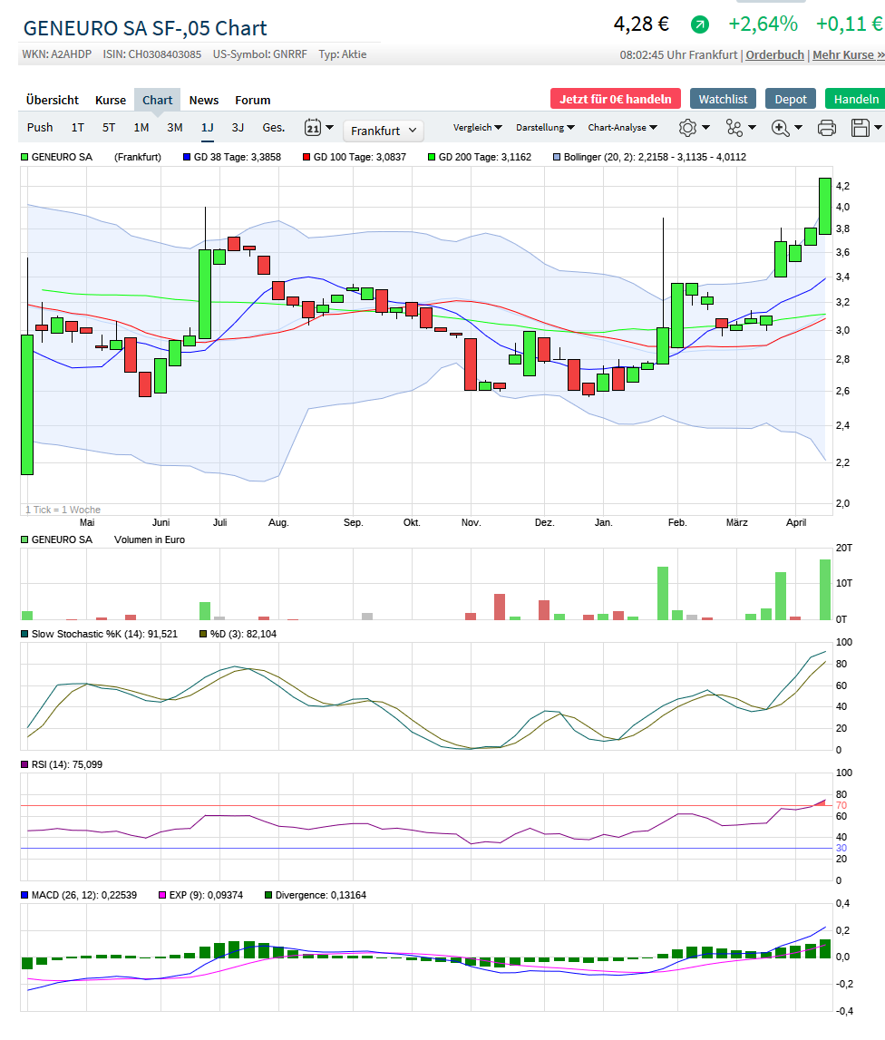Viewport: 885px width, 1040px height.
Task: Select the 1J timeframe
Action: (207, 127)
